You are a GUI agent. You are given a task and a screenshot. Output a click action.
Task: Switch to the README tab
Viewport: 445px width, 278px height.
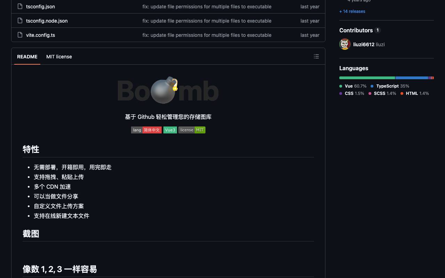click(x=27, y=57)
